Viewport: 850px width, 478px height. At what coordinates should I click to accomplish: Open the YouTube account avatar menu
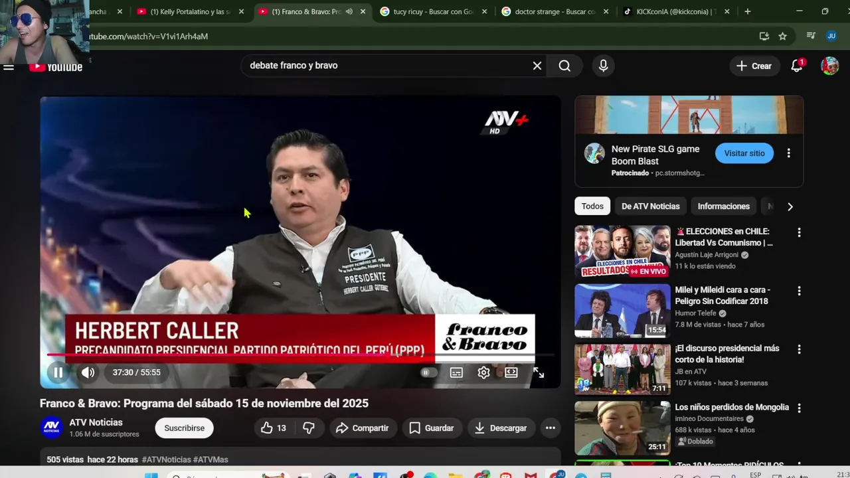point(829,66)
